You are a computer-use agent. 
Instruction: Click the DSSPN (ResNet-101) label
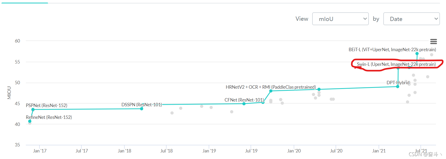click(141, 105)
